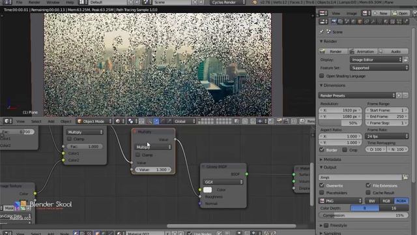This screenshot has width=417, height=235.
Task: Click the Blender info editor icon top-left
Action: (7, 2)
